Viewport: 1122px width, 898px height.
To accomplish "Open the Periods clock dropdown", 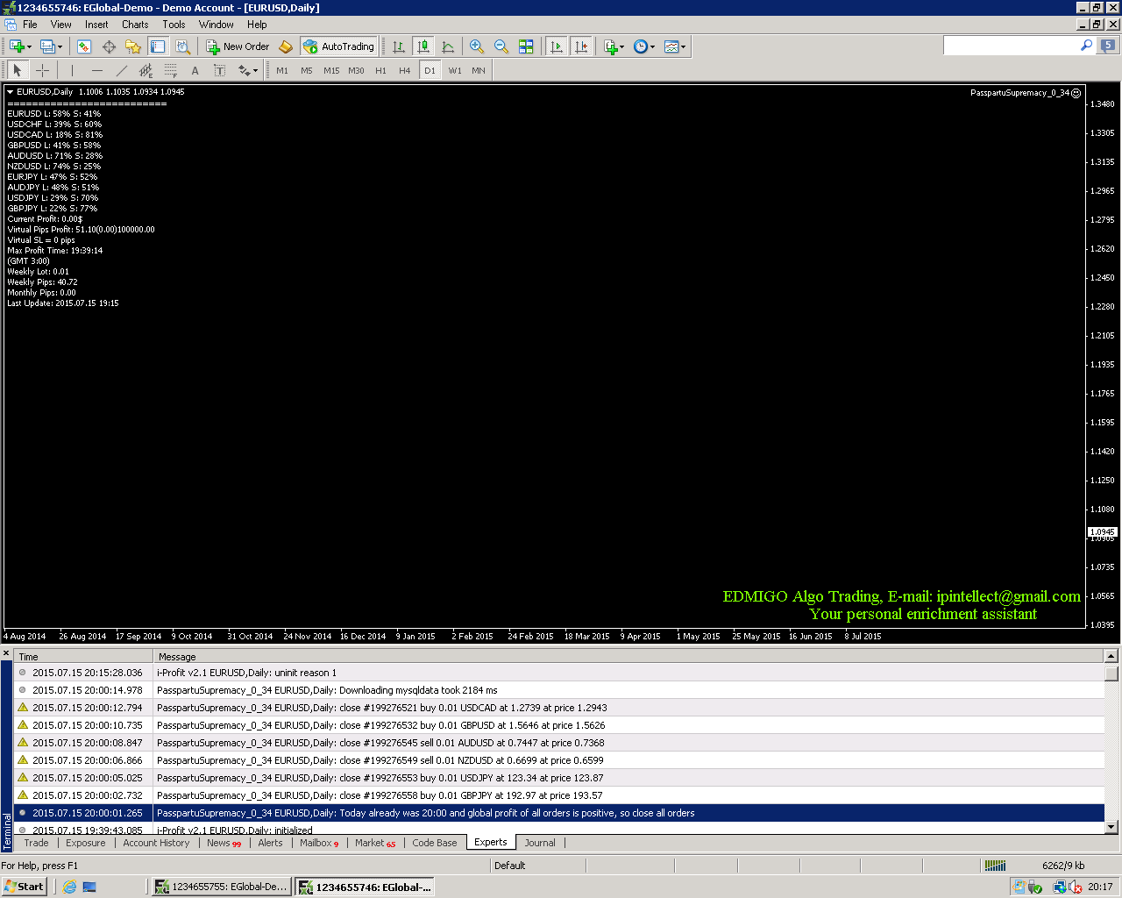I will point(644,46).
